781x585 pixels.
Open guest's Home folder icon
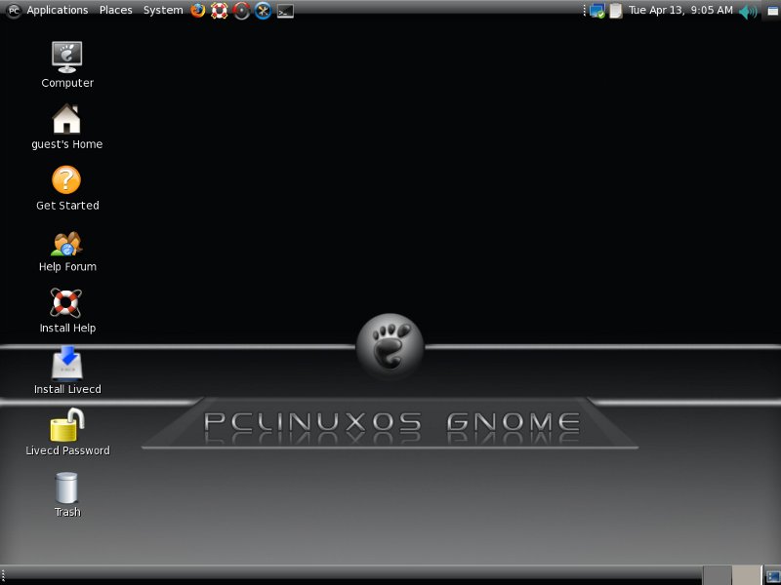[66, 127]
